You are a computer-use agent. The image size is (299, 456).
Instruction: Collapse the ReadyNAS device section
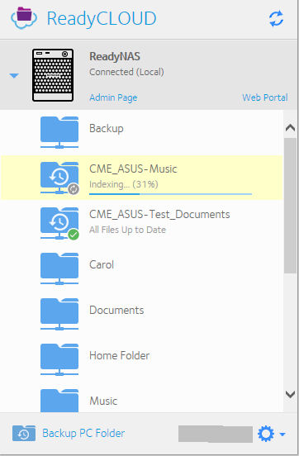pyautogui.click(x=14, y=76)
